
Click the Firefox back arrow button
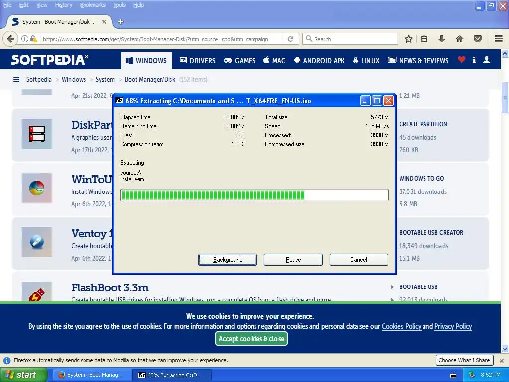(x=11, y=39)
